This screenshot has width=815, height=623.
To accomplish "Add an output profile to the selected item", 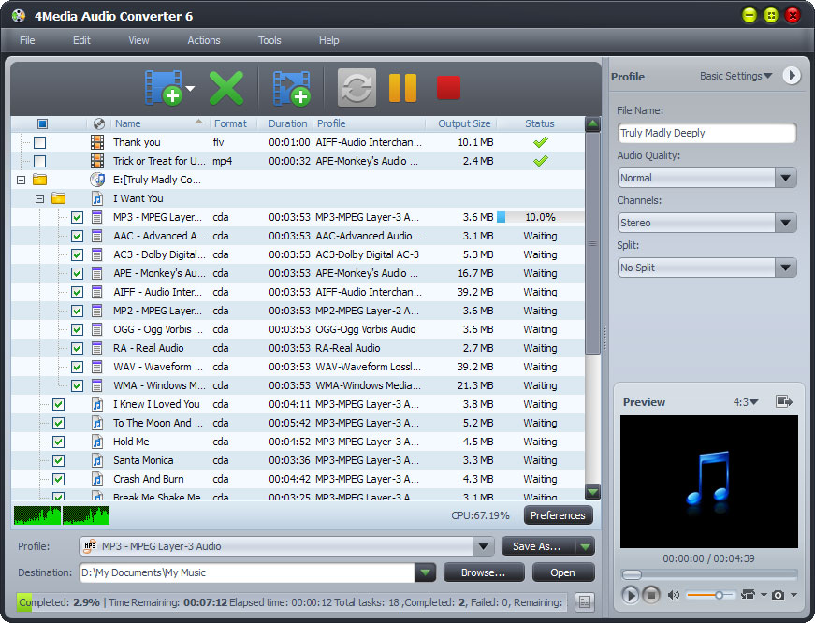I will tap(290, 87).
